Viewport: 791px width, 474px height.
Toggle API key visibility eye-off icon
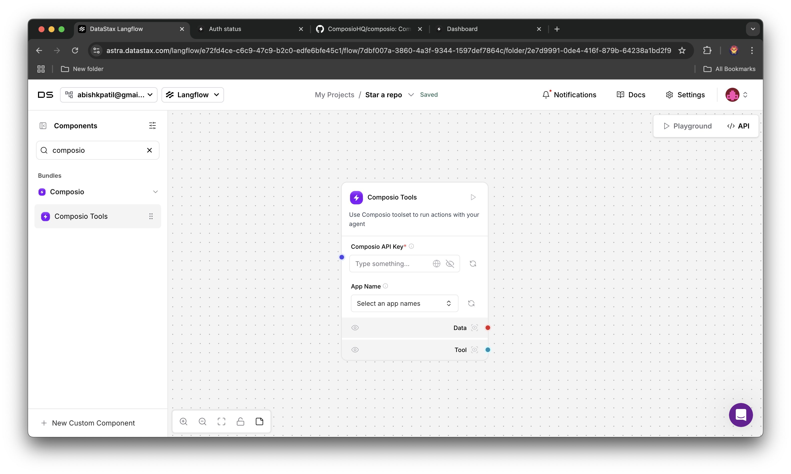click(x=450, y=264)
